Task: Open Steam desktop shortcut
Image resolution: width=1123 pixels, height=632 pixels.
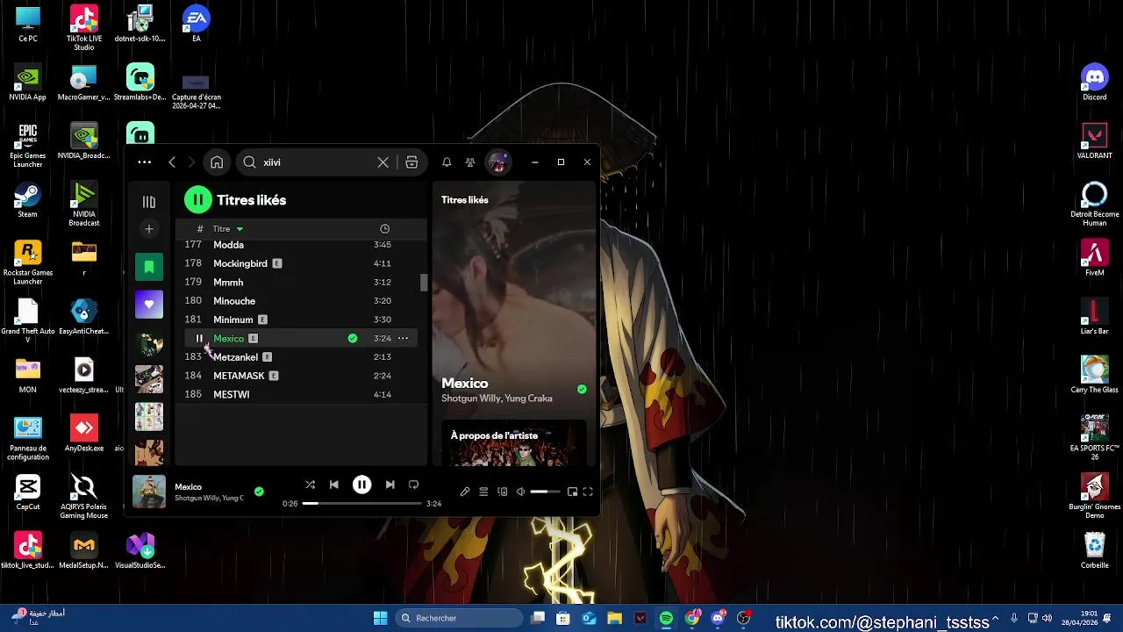Action: [28, 199]
